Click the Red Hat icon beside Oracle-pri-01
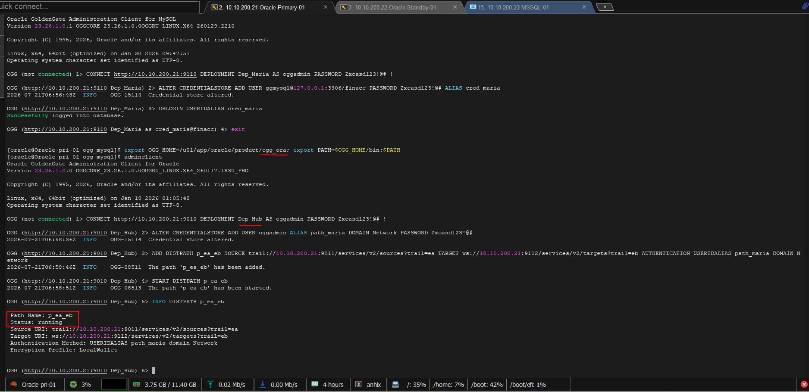Screen dimensions: 809x392 click(x=14, y=384)
